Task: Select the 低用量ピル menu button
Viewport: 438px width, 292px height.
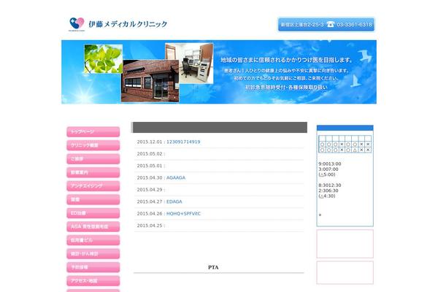Action: click(x=93, y=240)
